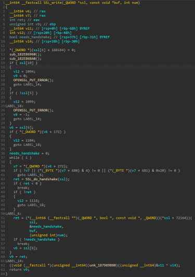Image resolution: width=195 pixels, height=277 pixels.
Task: Select the '__int64 v11' BYREF declaration
Action: pyautogui.click(x=49, y=29)
